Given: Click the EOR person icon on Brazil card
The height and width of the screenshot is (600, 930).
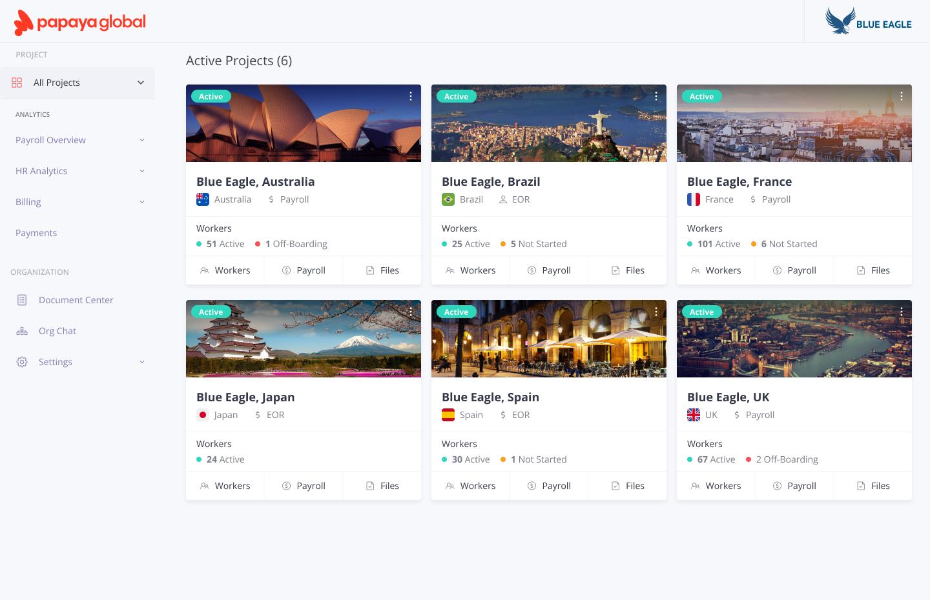Looking at the screenshot, I should click(502, 199).
